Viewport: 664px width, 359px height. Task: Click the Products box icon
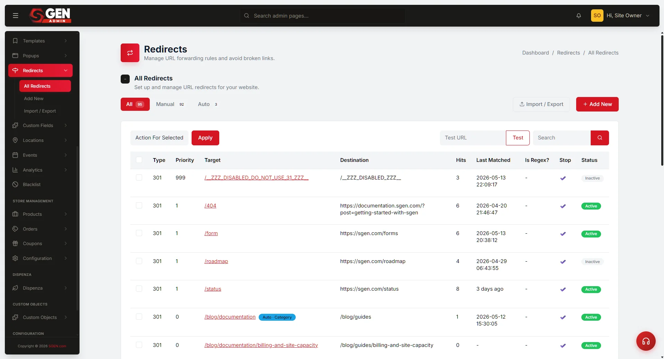click(x=15, y=214)
